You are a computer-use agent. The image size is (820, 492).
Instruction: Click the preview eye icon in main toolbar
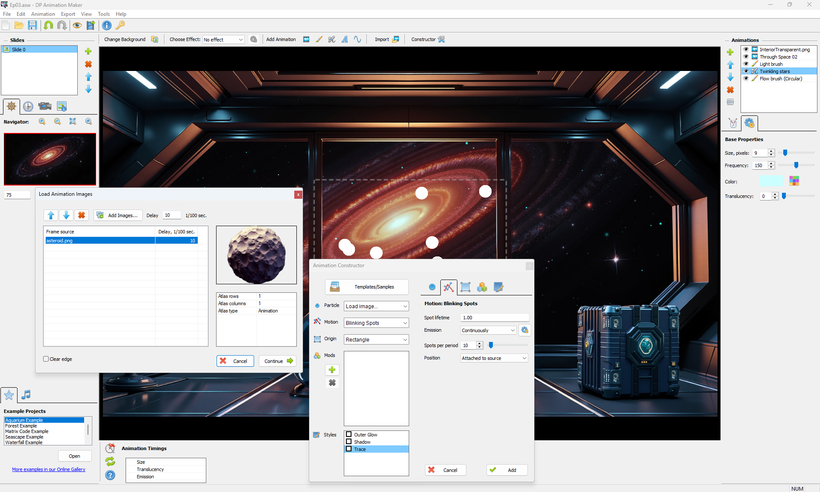coord(77,25)
